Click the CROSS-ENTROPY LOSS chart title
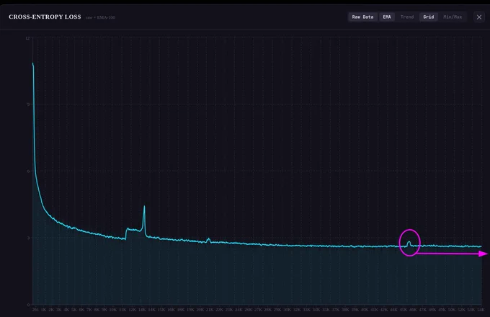The width and height of the screenshot is (490, 317). click(45, 17)
